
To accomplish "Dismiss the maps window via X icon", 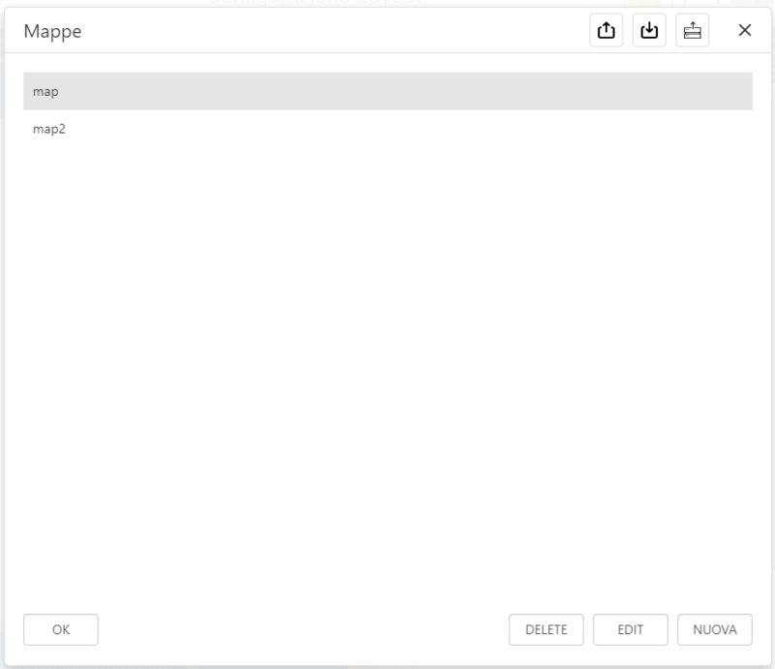I will click(x=744, y=30).
